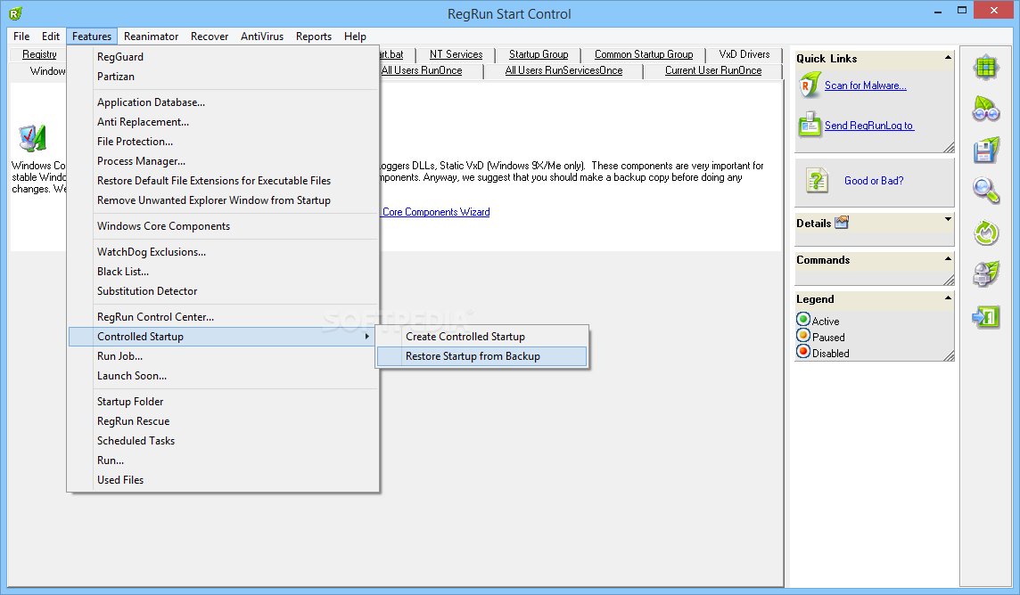The image size is (1020, 595).
Task: Click the Scan for Malware link
Action: tap(865, 86)
